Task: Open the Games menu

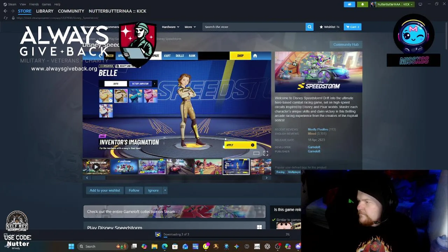Action: 46,4
